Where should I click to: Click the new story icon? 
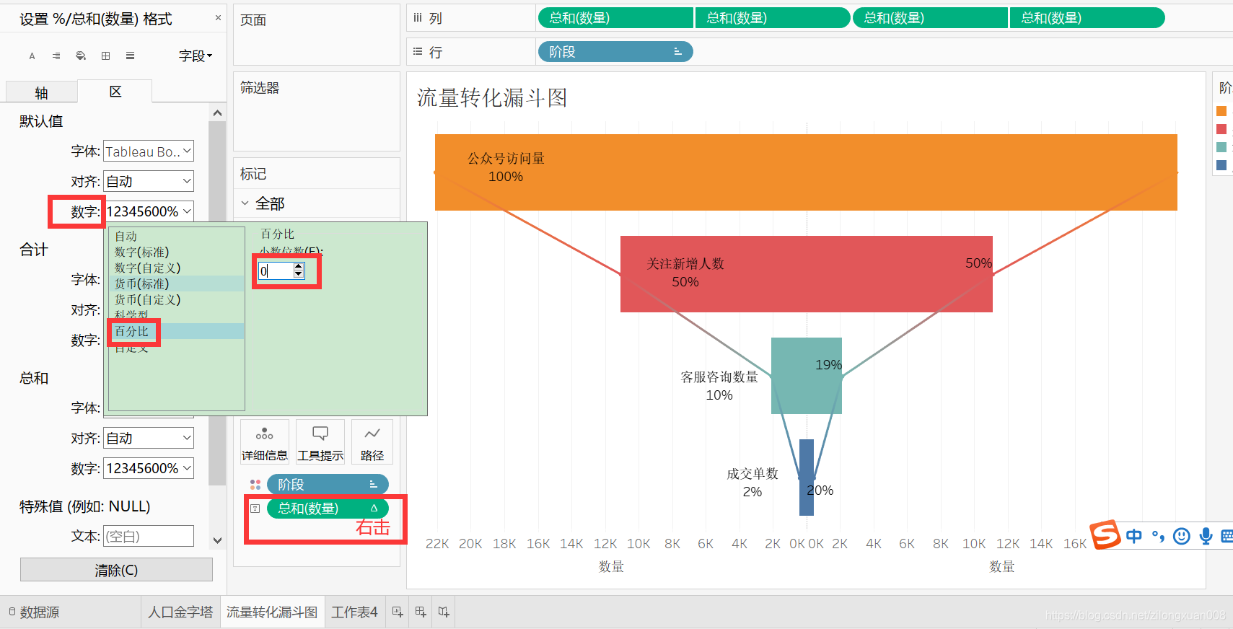point(444,612)
